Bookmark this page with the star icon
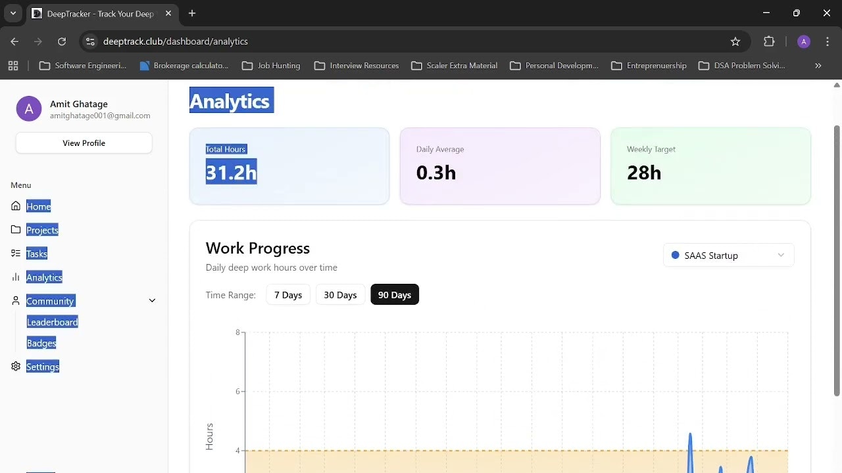This screenshot has height=473, width=842. (x=735, y=41)
